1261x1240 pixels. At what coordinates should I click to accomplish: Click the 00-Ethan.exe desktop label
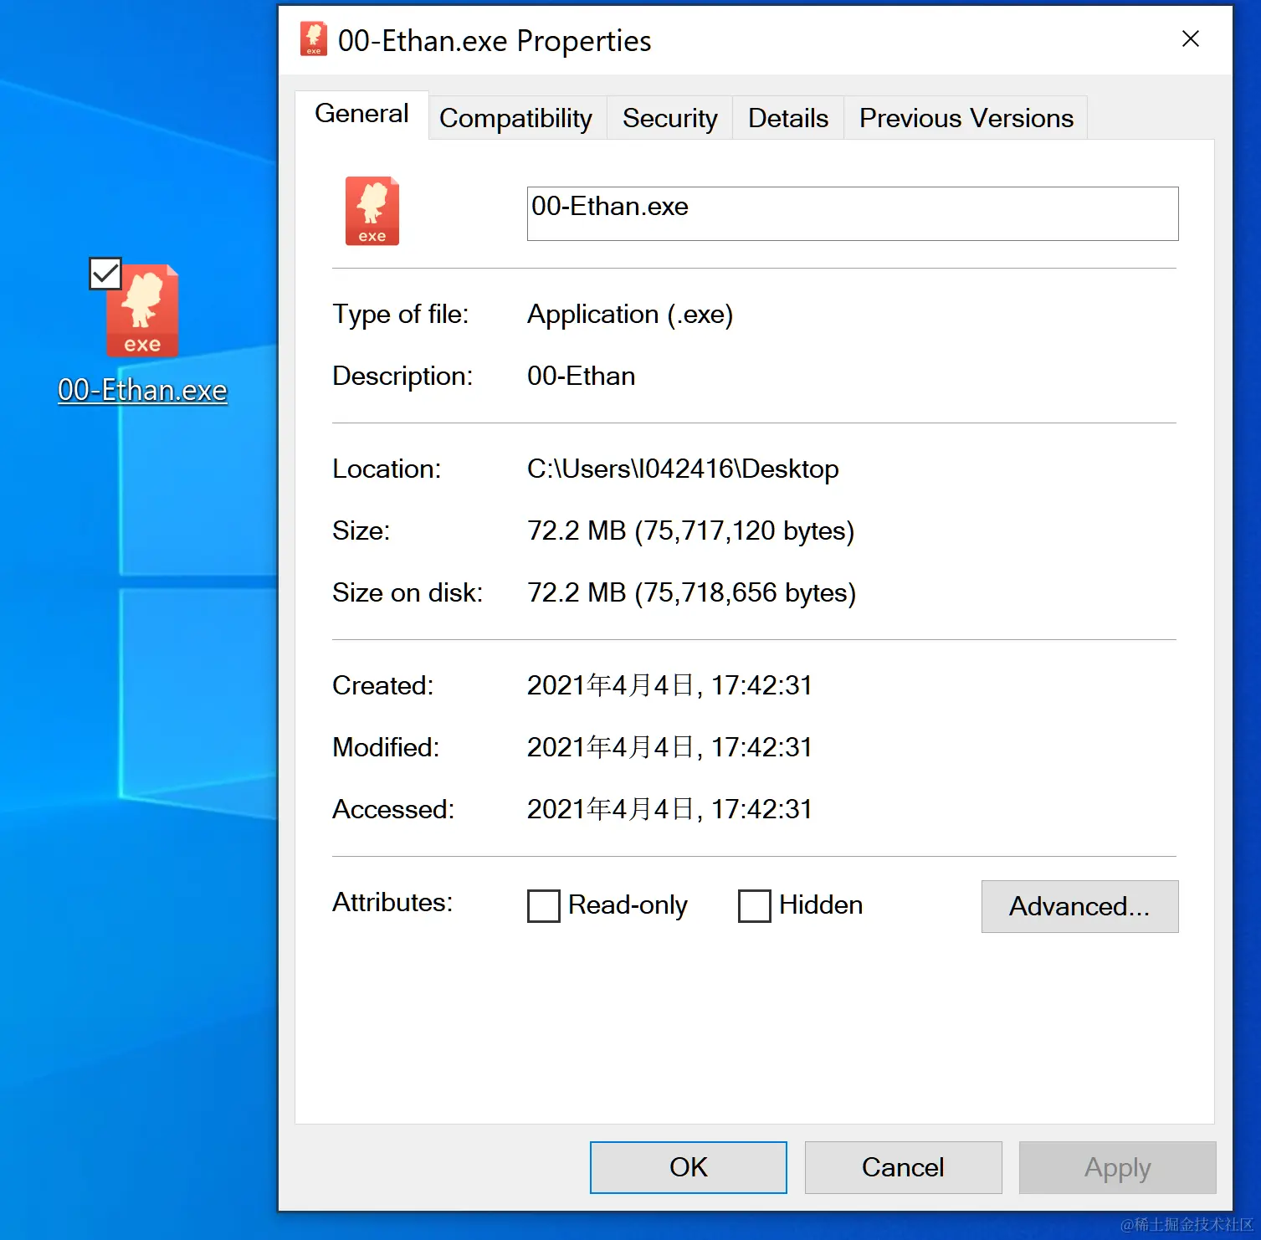pyautogui.click(x=142, y=390)
